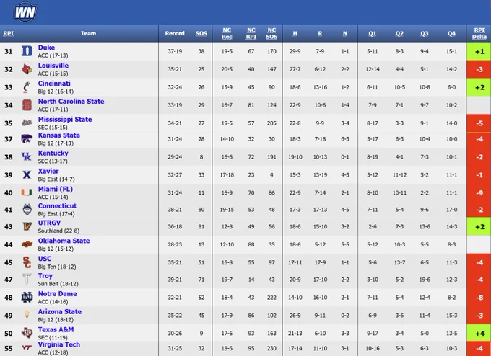
Task: Click the Duke team logo
Action: coord(27,51)
